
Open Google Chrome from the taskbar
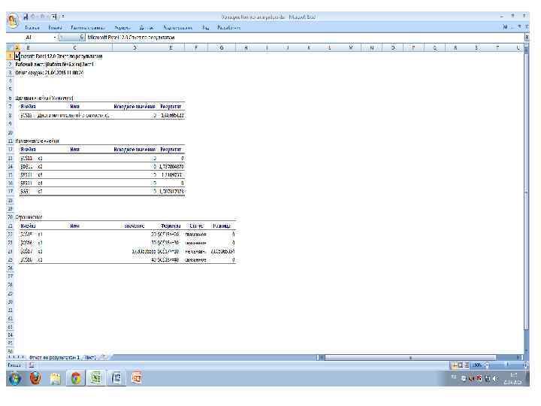(x=76, y=378)
